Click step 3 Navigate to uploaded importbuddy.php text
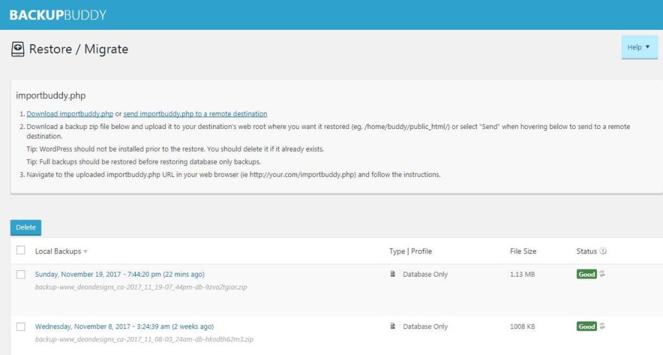 pos(233,174)
